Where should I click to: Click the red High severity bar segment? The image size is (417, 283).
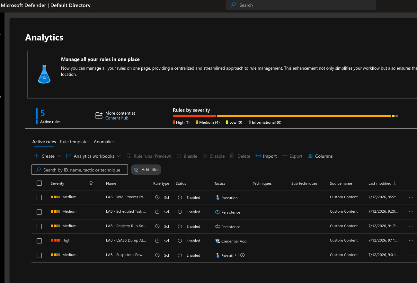pos(195,116)
